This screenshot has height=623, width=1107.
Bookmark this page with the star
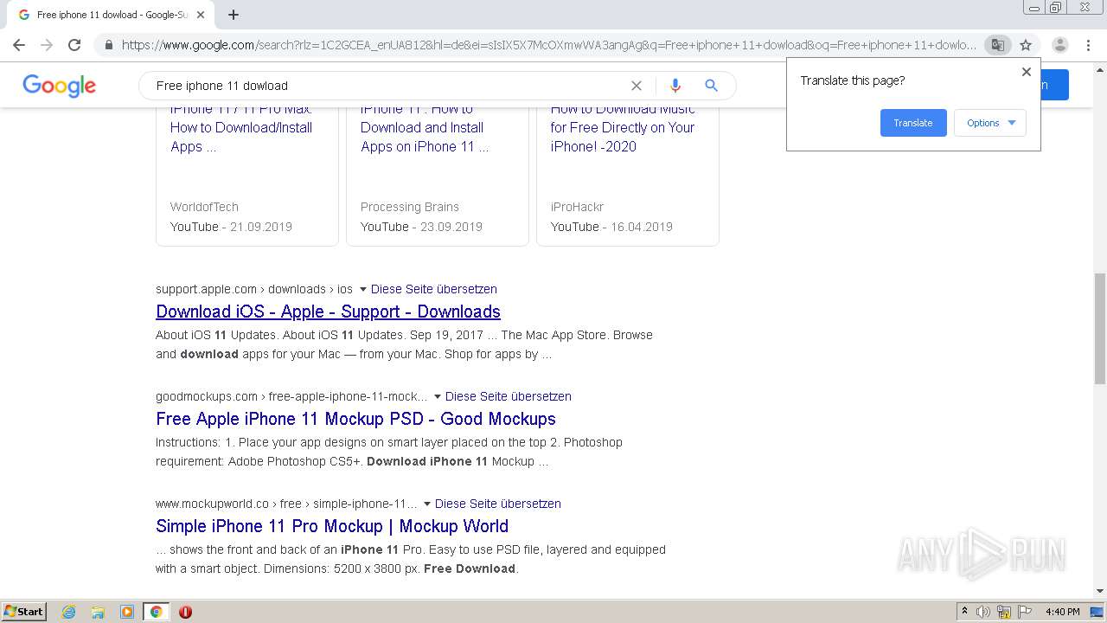[1026, 45]
